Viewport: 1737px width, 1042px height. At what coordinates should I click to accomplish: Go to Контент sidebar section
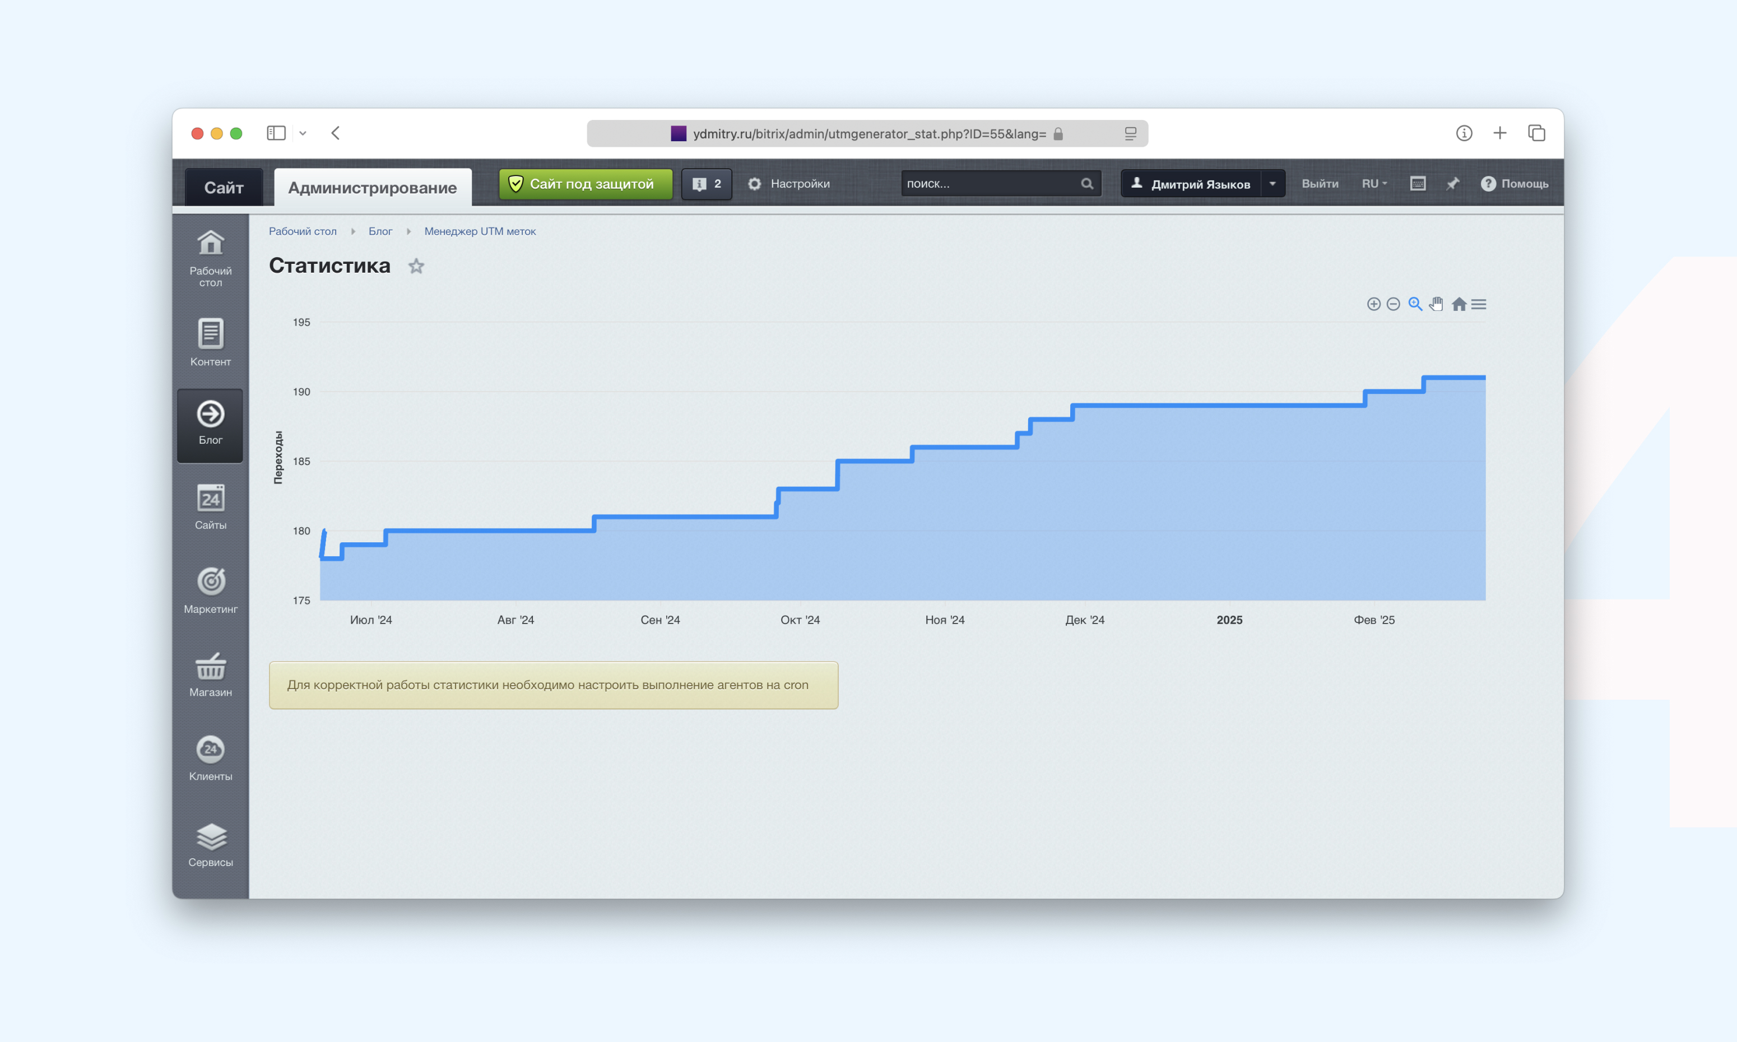(x=210, y=342)
